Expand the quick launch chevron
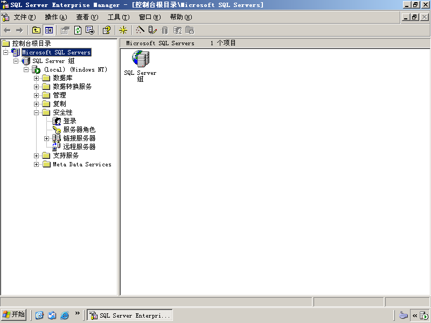This screenshot has width=431, height=323. coord(77,313)
